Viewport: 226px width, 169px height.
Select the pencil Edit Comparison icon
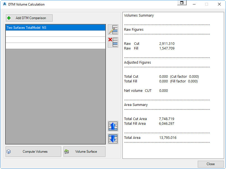click(x=113, y=30)
